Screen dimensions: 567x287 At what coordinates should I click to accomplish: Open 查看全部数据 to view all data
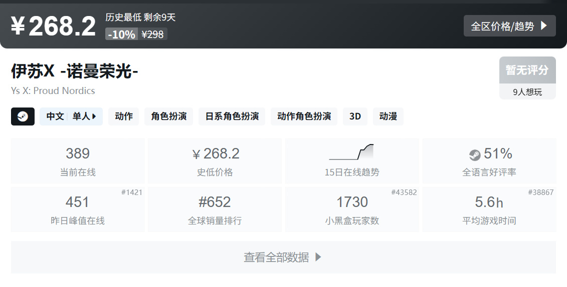(284, 257)
